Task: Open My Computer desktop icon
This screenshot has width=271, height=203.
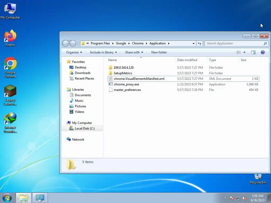Action: pyautogui.click(x=10, y=11)
